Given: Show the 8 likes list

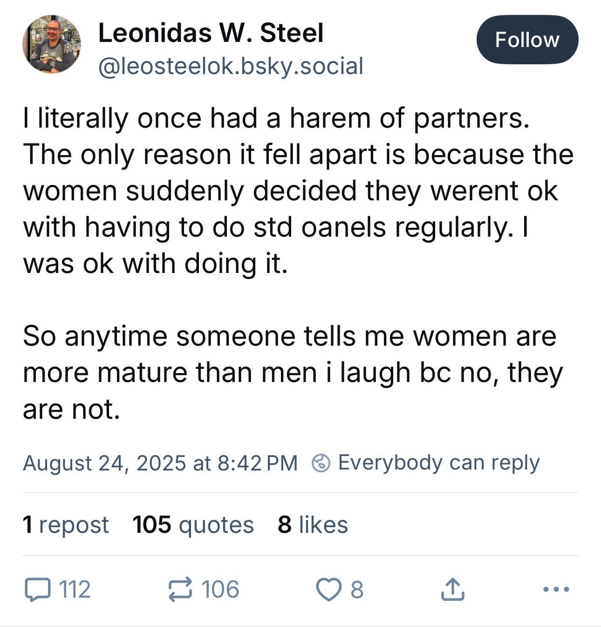Looking at the screenshot, I should (313, 525).
